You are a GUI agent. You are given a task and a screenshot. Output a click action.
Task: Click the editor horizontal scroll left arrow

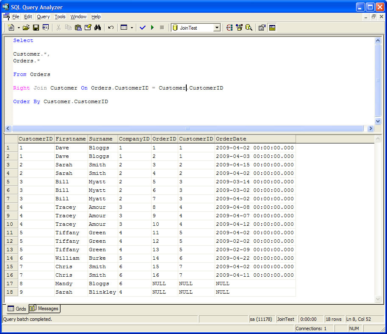[8, 128]
